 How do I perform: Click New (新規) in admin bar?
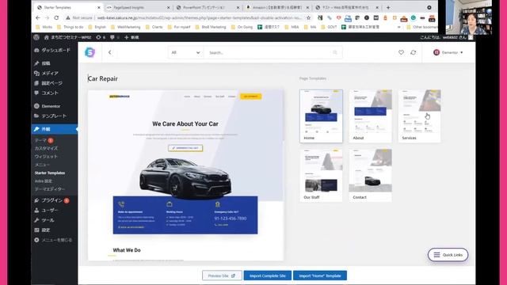132,37
